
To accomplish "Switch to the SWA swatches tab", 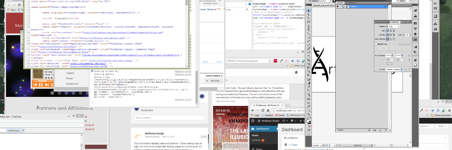I will 377,22.
